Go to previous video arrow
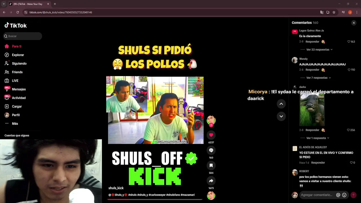The width and height of the screenshot is (361, 203). (x=281, y=104)
